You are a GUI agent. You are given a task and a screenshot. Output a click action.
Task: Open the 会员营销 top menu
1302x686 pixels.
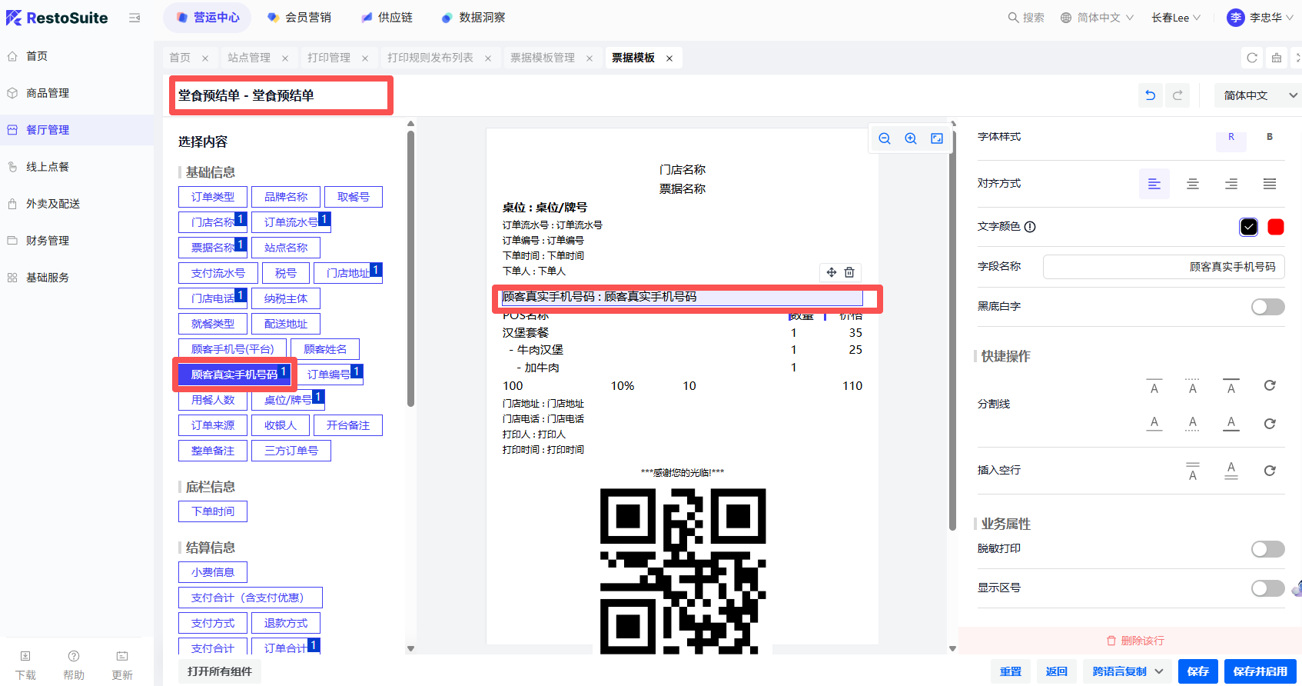tap(300, 18)
